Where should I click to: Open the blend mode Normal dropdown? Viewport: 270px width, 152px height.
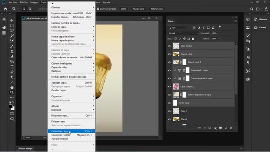click(x=183, y=33)
